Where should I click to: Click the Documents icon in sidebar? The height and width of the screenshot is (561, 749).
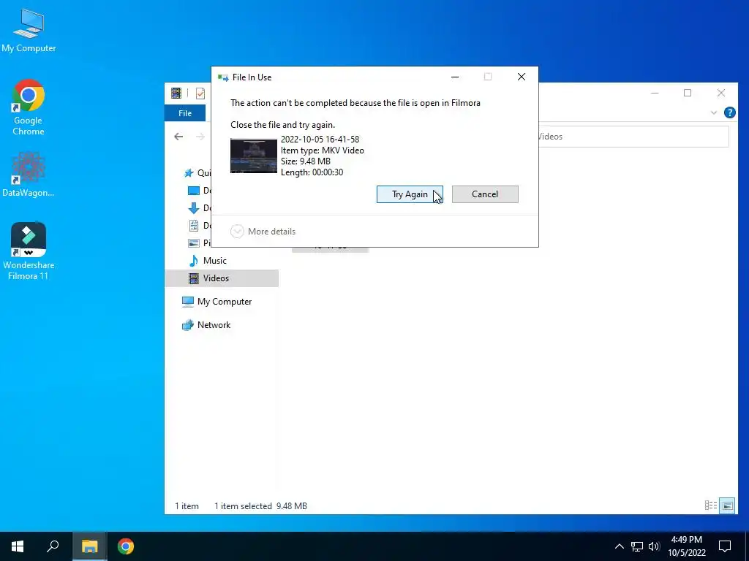pos(193,225)
